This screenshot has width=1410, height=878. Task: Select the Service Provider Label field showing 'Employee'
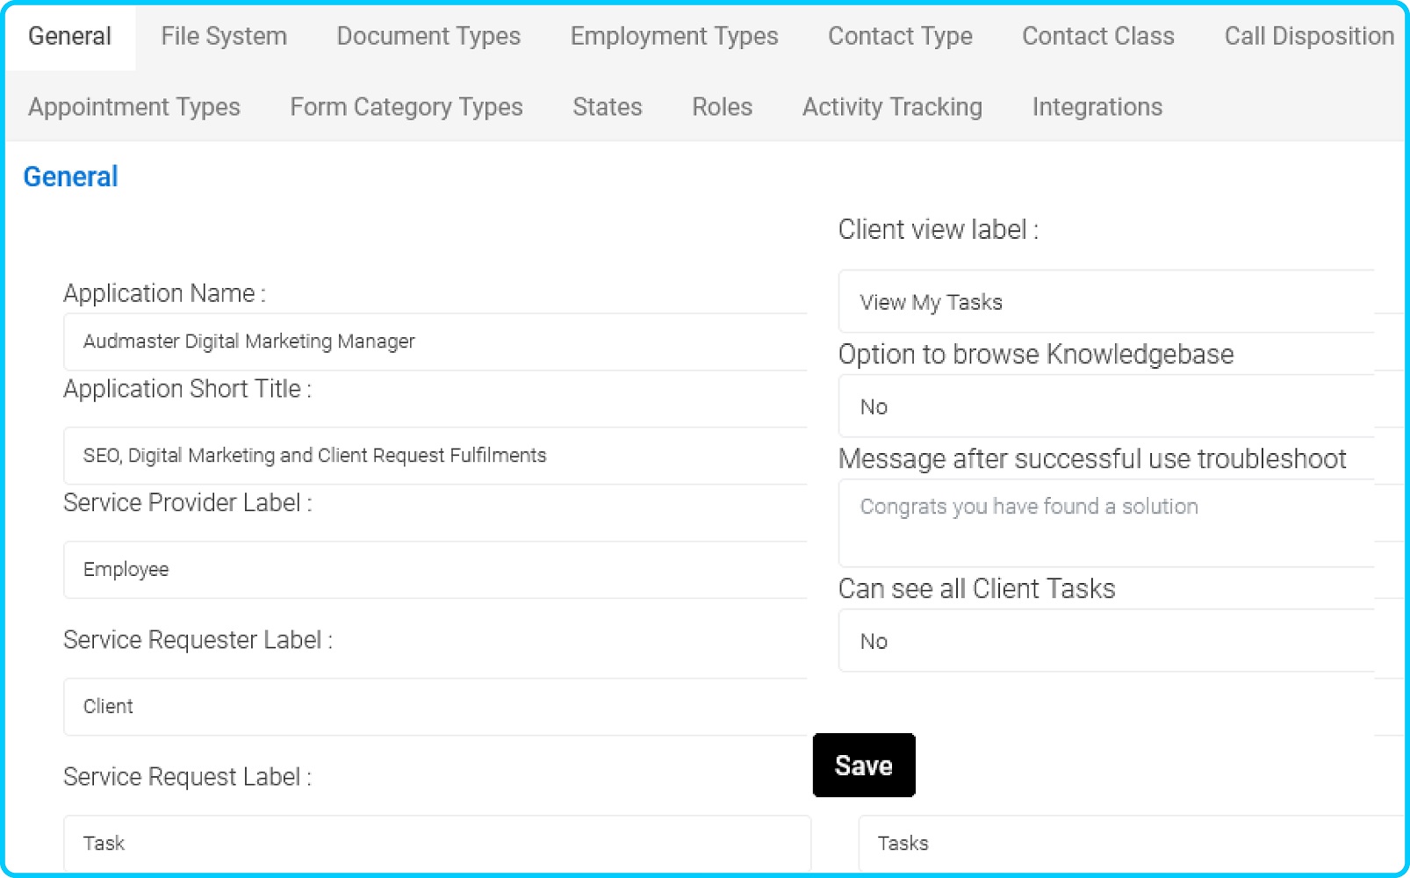click(435, 569)
